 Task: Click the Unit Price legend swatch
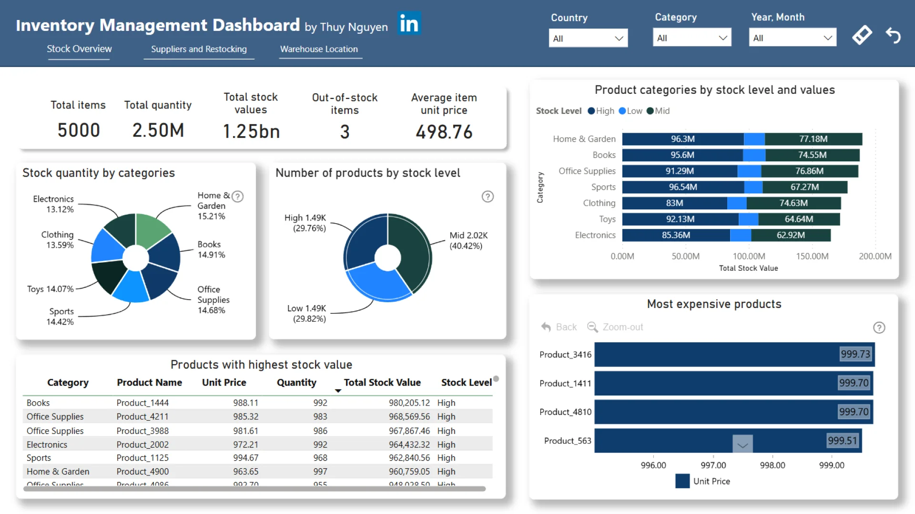coord(682,481)
